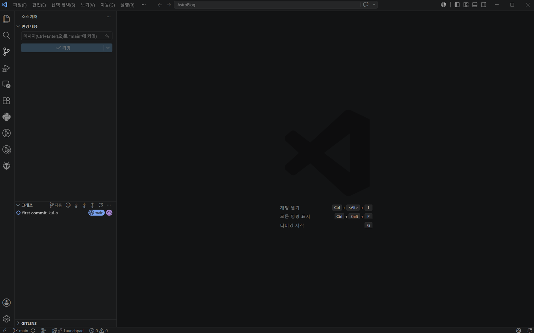Click the Push icon in graph toolbar
The width and height of the screenshot is (534, 333).
click(x=93, y=205)
